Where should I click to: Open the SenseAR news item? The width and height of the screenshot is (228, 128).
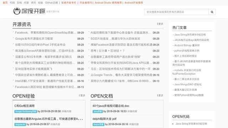tap(45, 51)
